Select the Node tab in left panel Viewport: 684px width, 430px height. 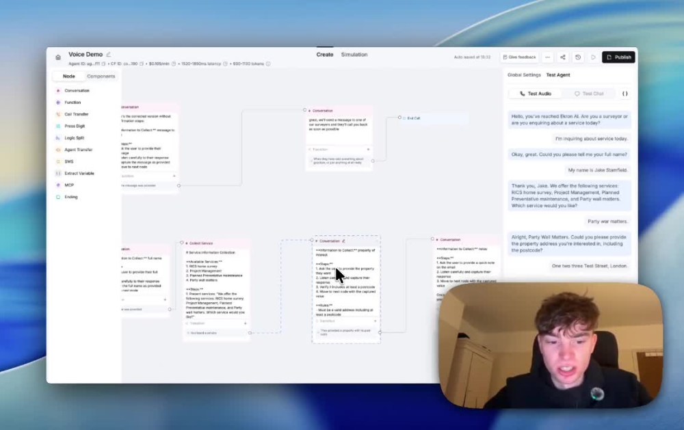[x=68, y=77]
